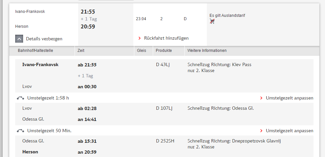Adjust the 1:58 h transfer time at Lvov

point(289,98)
